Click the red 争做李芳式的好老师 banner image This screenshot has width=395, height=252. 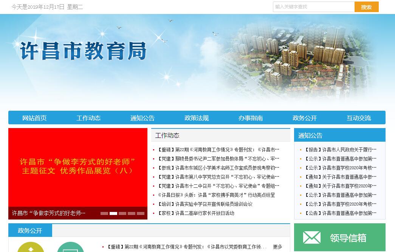77,167
